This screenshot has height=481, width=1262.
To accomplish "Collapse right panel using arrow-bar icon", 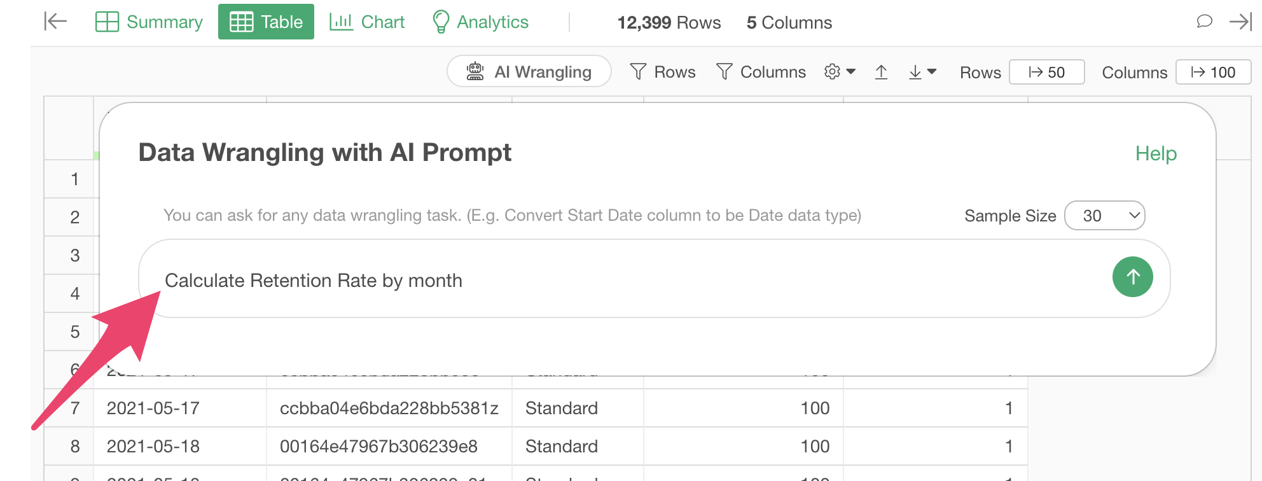I will 1240,22.
